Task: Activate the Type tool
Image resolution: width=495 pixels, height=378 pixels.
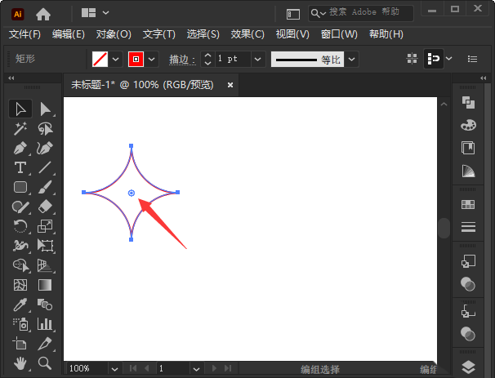Action: click(x=20, y=167)
